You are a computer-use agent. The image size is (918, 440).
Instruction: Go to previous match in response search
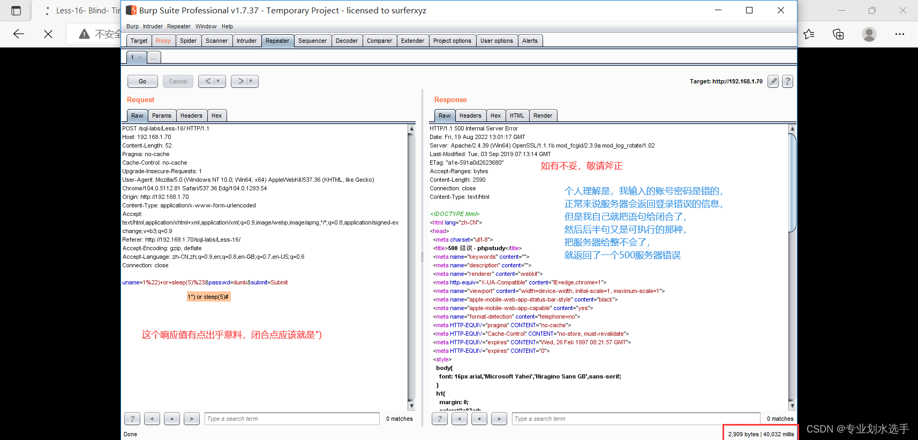[460, 419]
